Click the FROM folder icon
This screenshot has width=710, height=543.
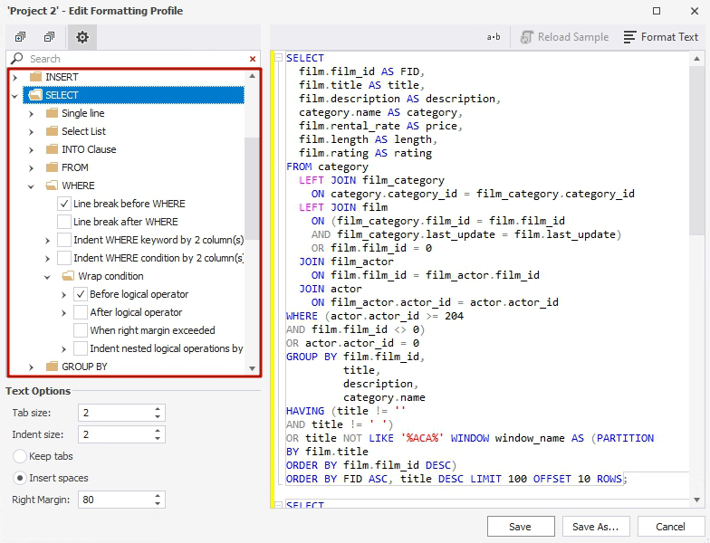53,167
